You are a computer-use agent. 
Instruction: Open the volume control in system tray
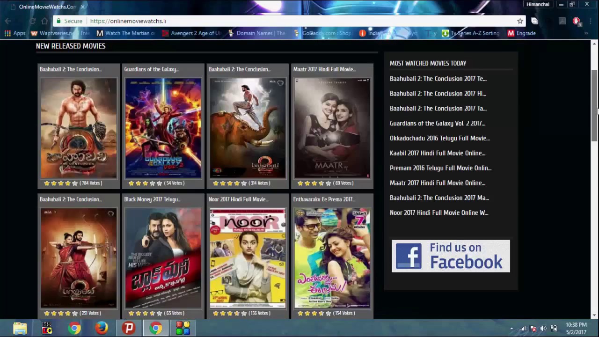click(543, 329)
